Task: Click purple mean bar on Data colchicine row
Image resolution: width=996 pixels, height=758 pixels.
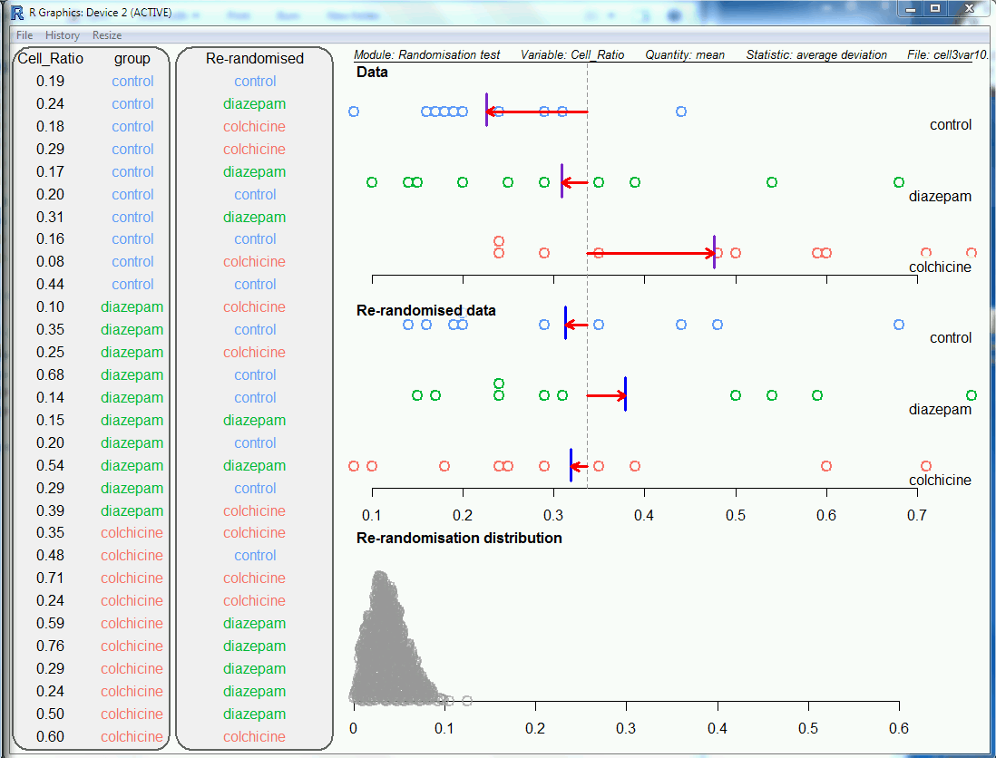Action: pyautogui.click(x=714, y=253)
